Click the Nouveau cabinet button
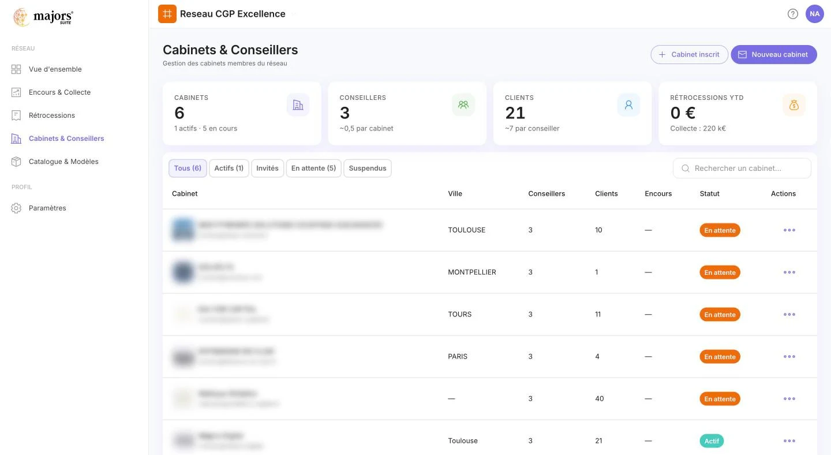The width and height of the screenshot is (831, 455). pyautogui.click(x=774, y=54)
